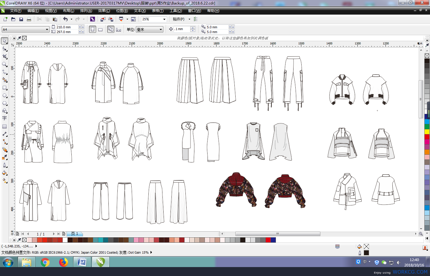Screen dimensions: 430x276
Task: Click the Paste clipboard icon
Action: (55, 19)
